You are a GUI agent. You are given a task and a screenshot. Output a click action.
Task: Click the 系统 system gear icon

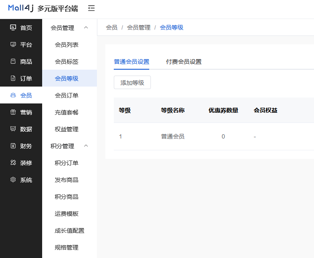pyautogui.click(x=13, y=179)
